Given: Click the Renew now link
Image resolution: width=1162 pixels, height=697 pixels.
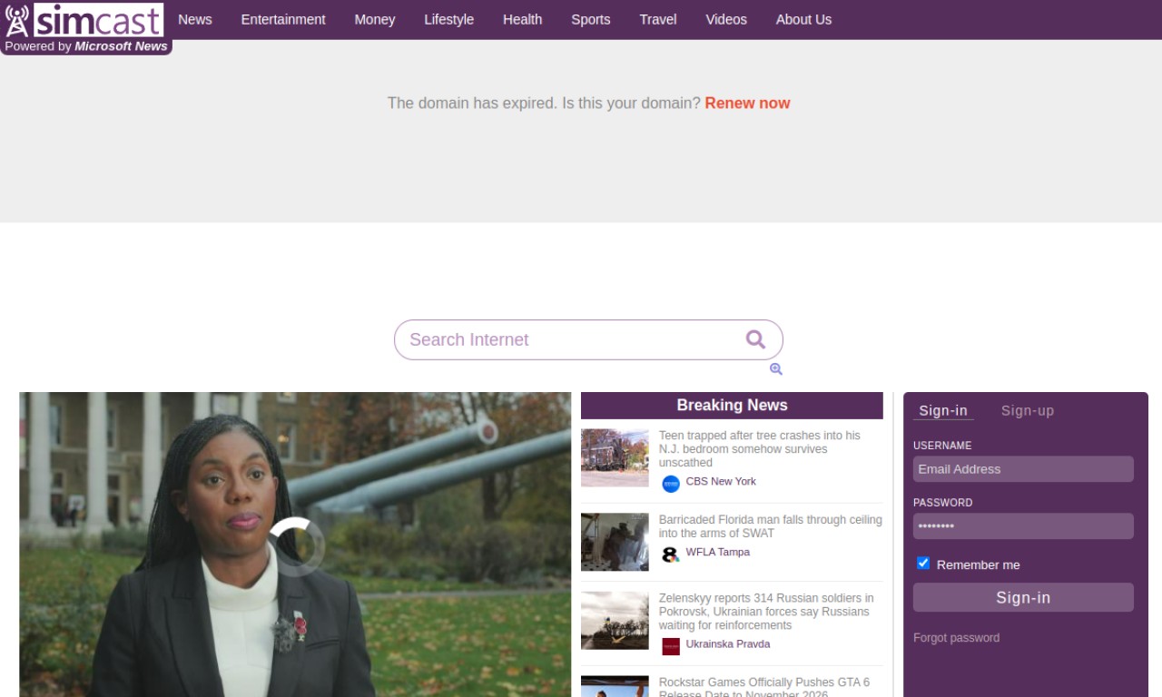Looking at the screenshot, I should [747, 103].
